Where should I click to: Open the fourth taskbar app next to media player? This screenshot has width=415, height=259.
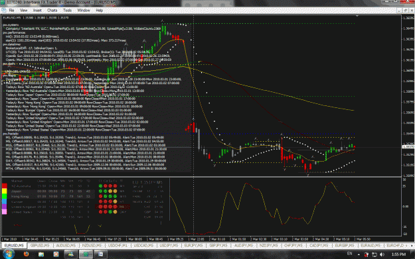point(71,254)
